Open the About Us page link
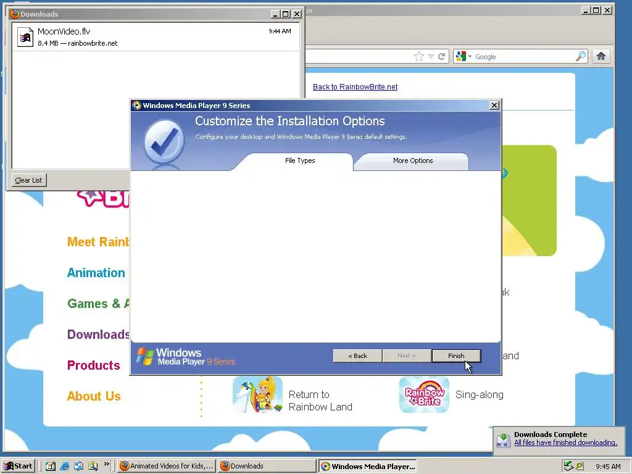 (94, 396)
